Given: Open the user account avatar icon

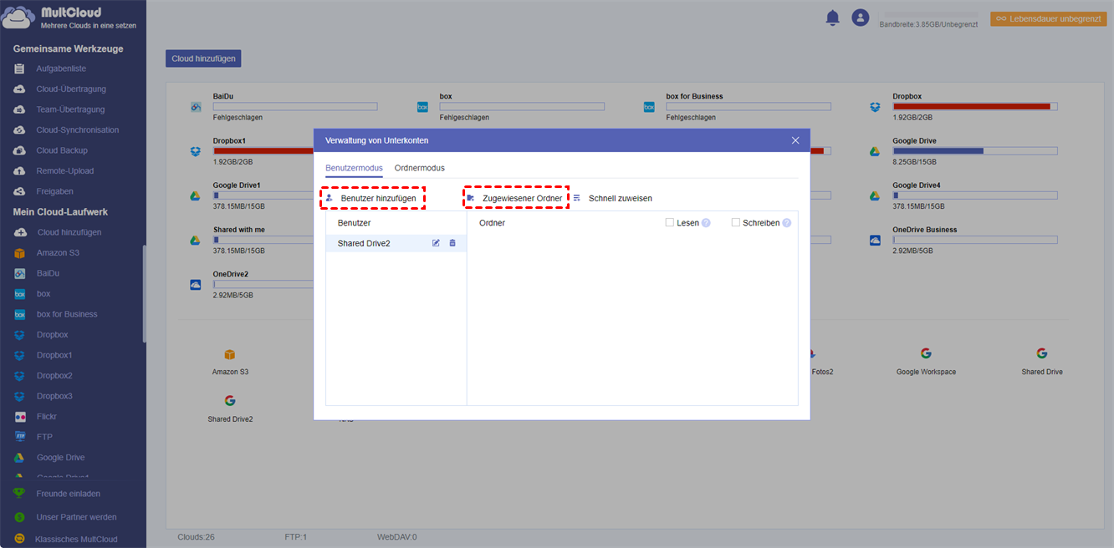Looking at the screenshot, I should (860, 18).
